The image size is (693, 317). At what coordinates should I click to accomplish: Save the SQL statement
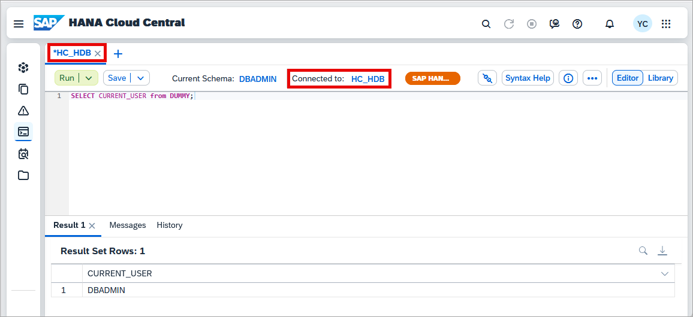117,78
